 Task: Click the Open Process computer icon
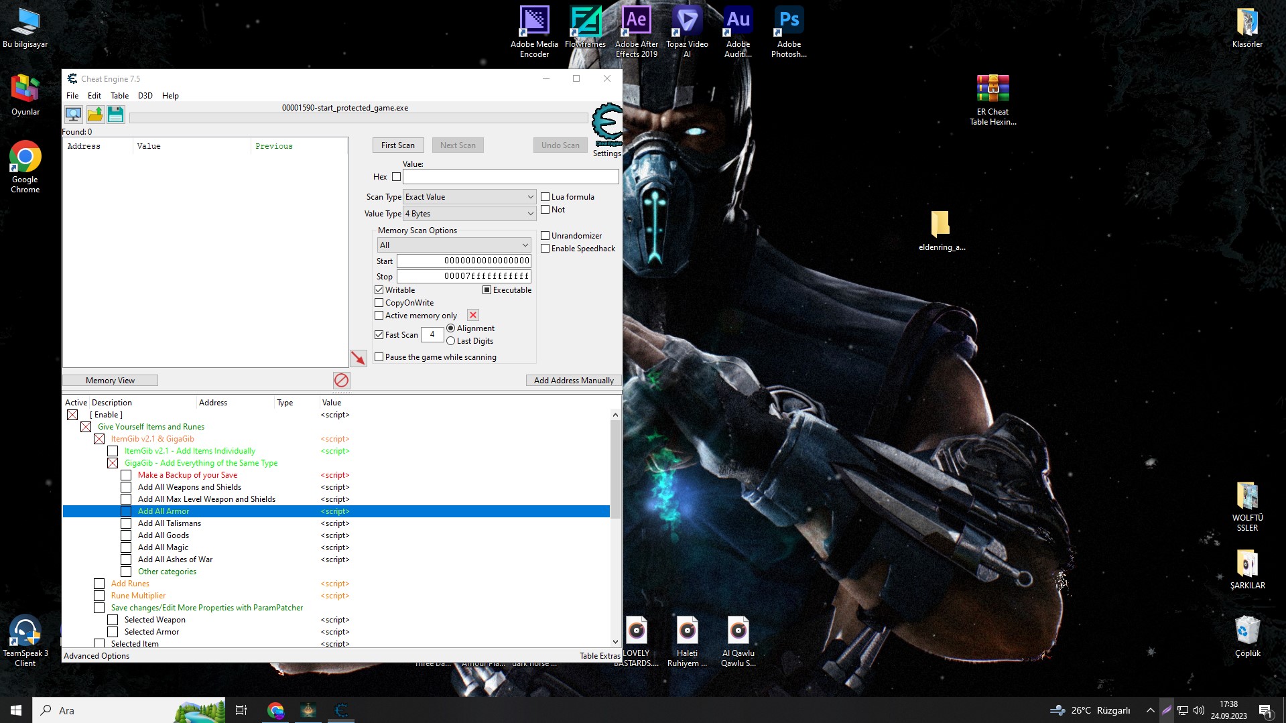click(73, 115)
